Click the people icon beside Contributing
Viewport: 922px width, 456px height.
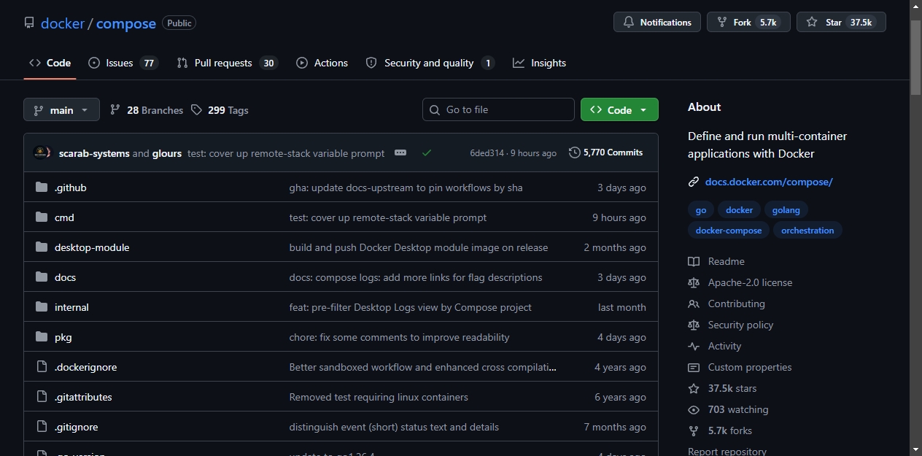(694, 304)
